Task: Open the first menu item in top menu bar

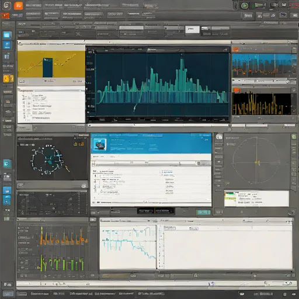Action: [x=33, y=5]
